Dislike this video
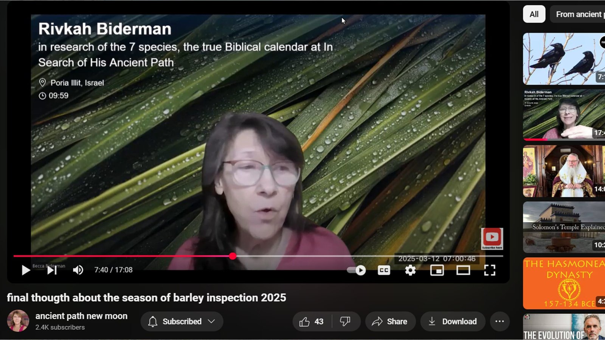605x340 pixels. pos(345,321)
